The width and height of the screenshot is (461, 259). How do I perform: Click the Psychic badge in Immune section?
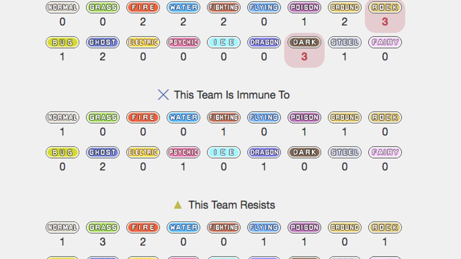[x=183, y=152]
